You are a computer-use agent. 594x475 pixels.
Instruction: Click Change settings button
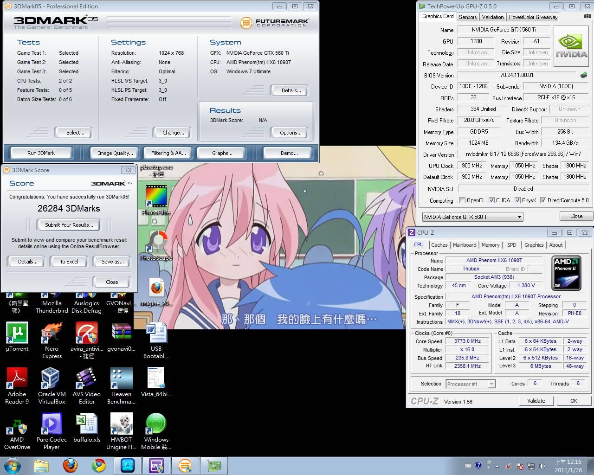[173, 133]
